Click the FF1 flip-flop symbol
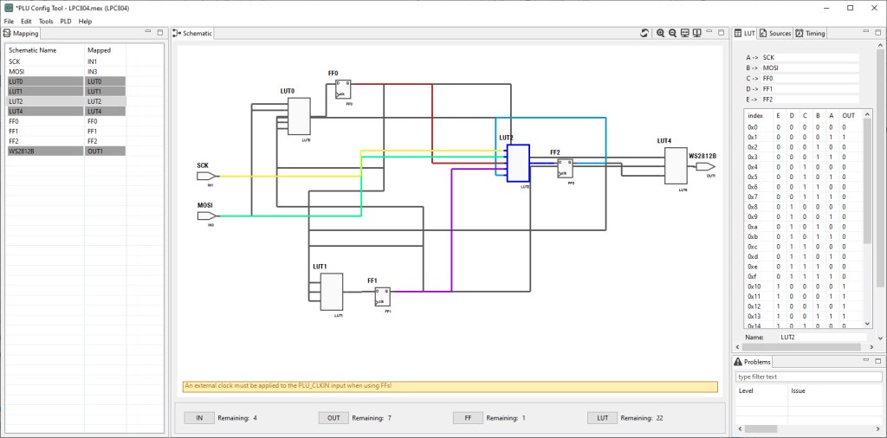887x438 pixels. (382, 297)
